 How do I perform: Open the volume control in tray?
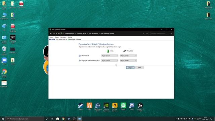point(200,119)
